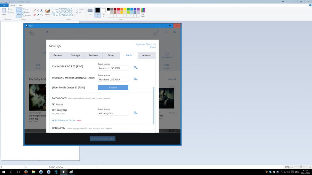Enable JRiver Media Center 21 ASIO

coord(113,88)
